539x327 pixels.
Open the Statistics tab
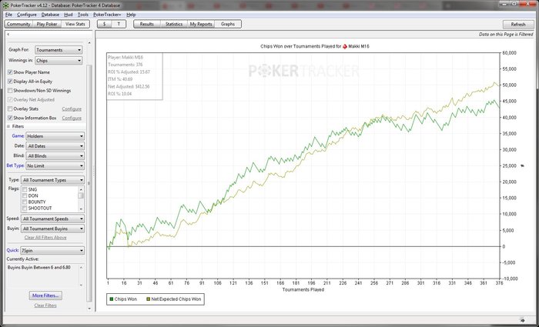[x=174, y=25]
